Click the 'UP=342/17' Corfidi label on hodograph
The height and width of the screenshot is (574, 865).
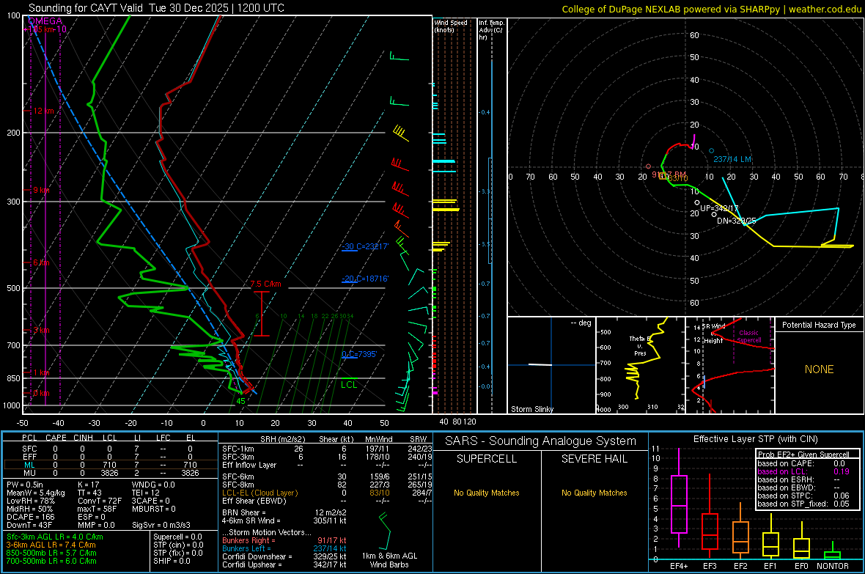(719, 209)
